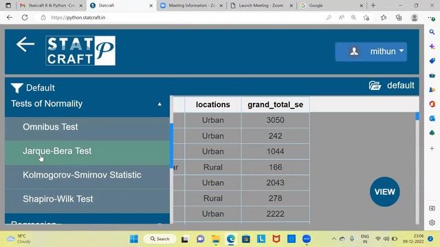Click the browser profile icon

point(415,18)
